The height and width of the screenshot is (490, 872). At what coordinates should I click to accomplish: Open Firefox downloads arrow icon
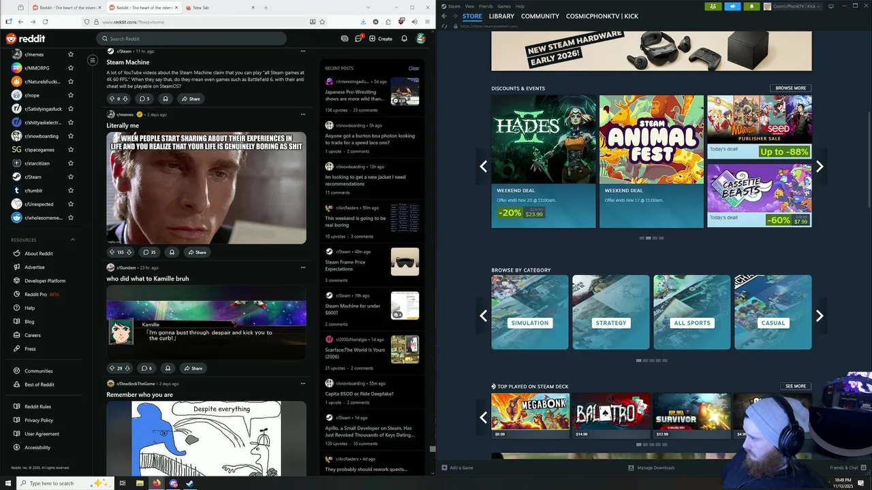pyautogui.click(x=363, y=22)
